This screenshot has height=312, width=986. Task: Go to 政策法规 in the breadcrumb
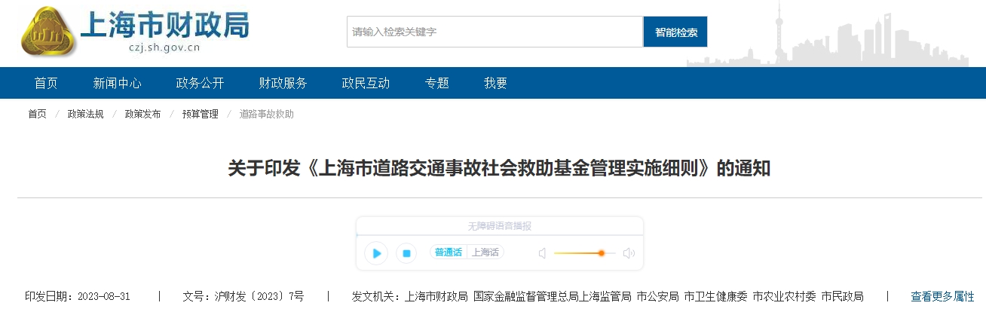click(x=85, y=114)
